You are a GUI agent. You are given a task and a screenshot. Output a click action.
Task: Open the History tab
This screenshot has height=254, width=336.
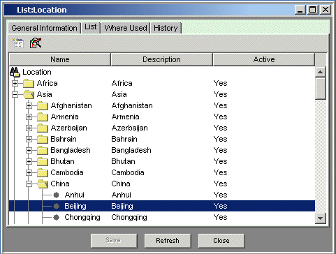(x=166, y=28)
